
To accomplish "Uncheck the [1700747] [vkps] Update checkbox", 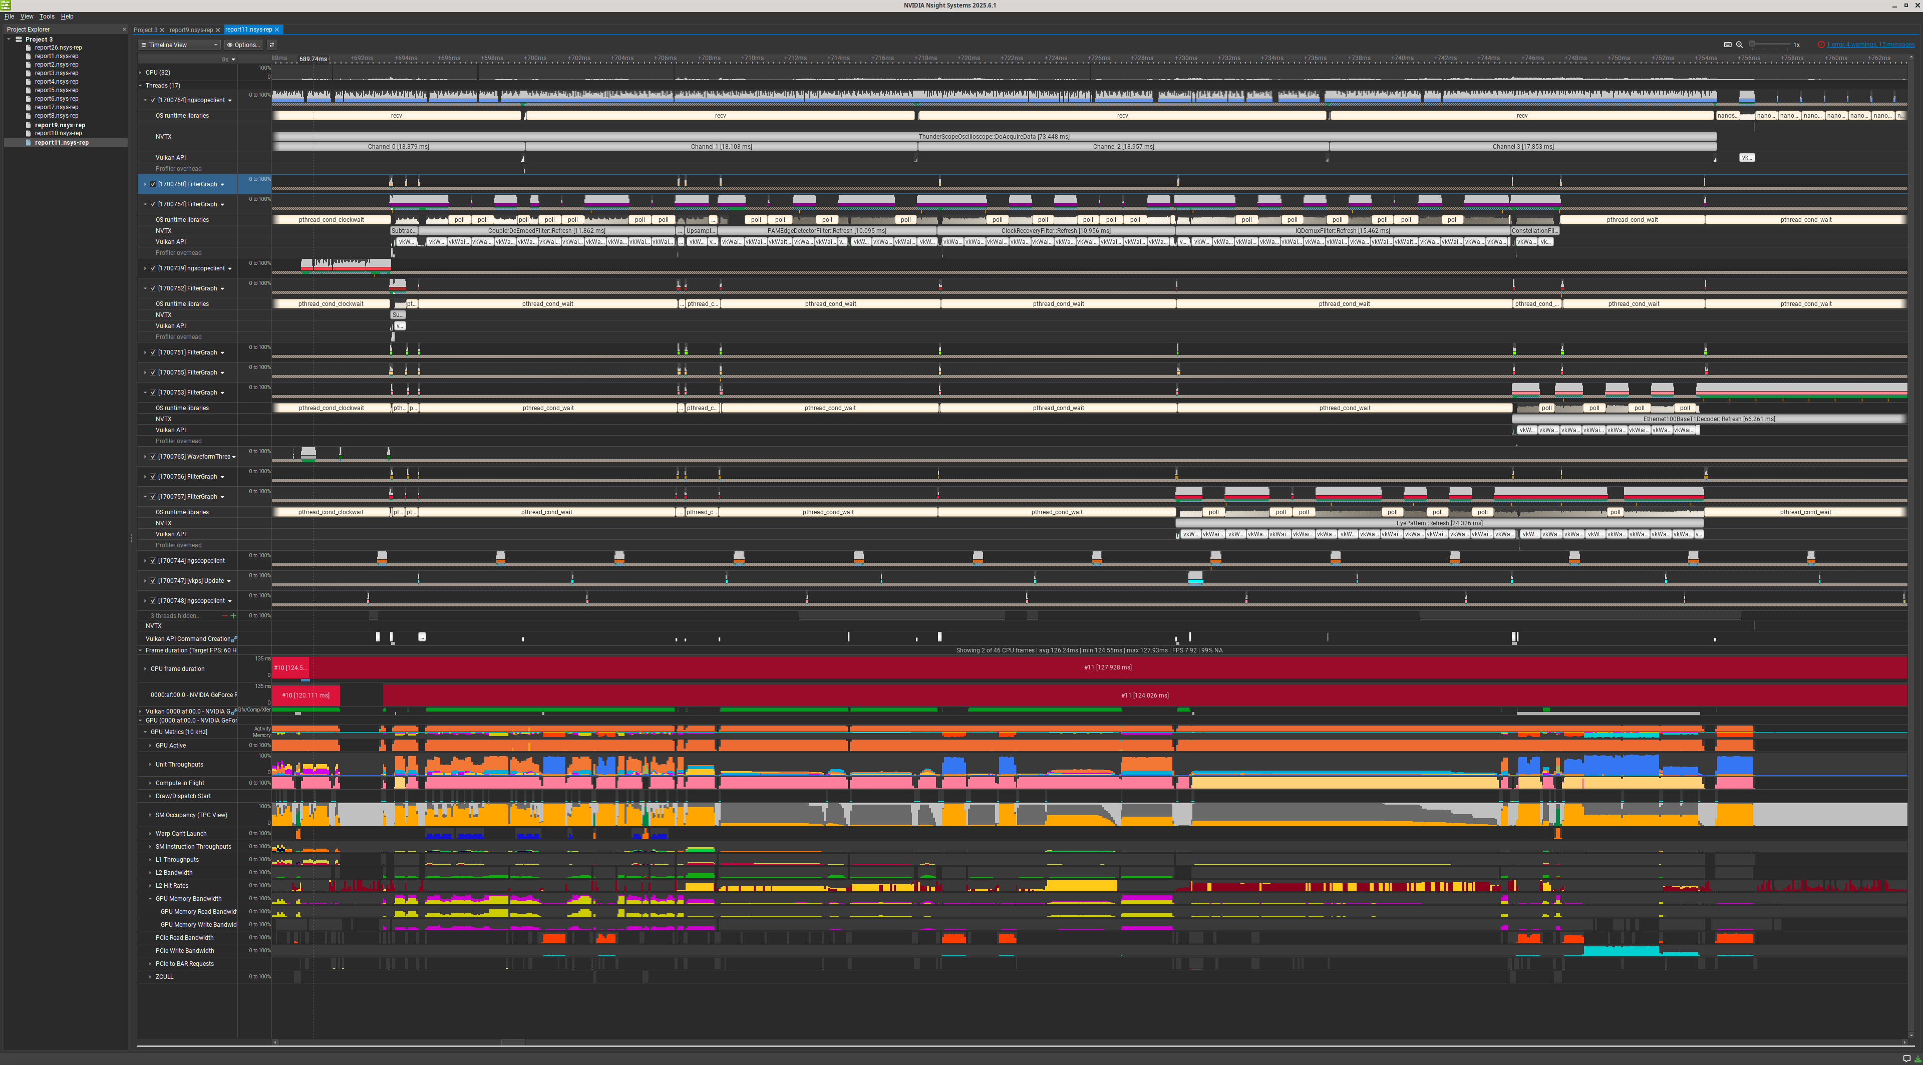I will (x=153, y=581).
